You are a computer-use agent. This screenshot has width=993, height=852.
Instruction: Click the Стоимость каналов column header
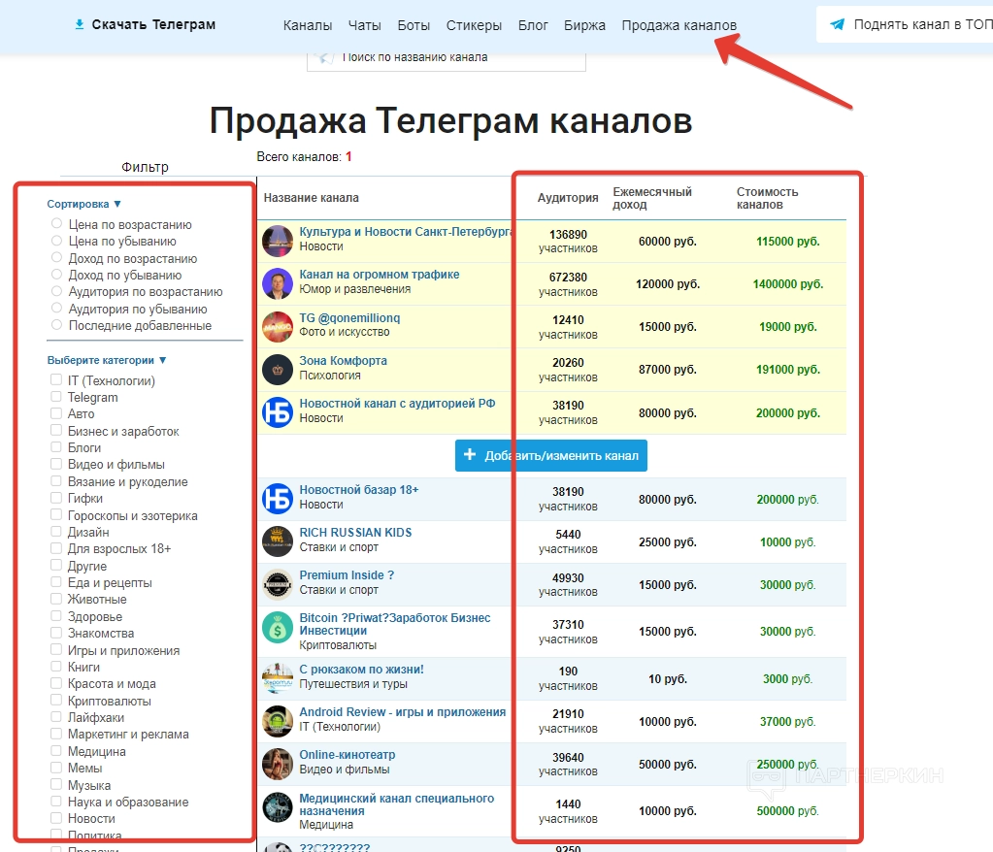click(767, 198)
